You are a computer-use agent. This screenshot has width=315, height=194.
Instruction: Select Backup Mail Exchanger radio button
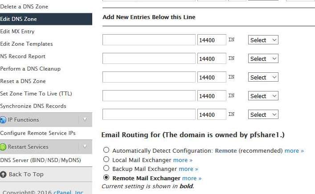click(106, 168)
